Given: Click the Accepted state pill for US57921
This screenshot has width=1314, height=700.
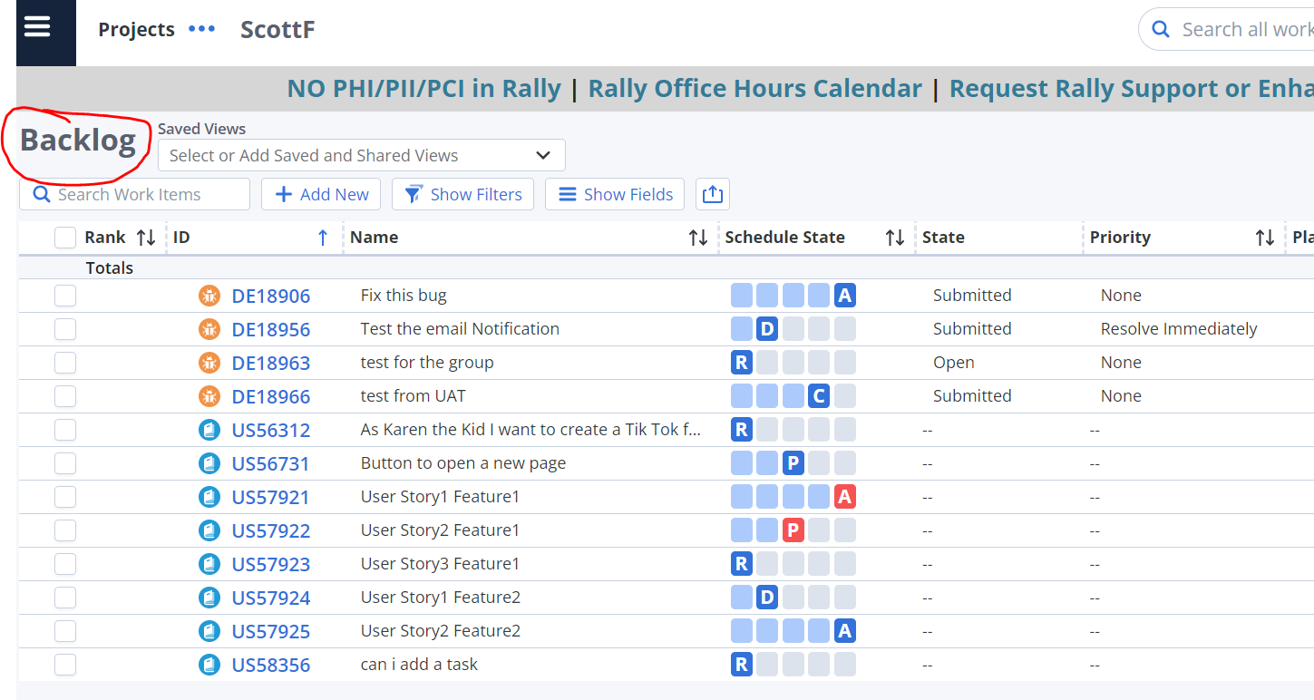Looking at the screenshot, I should point(844,496).
